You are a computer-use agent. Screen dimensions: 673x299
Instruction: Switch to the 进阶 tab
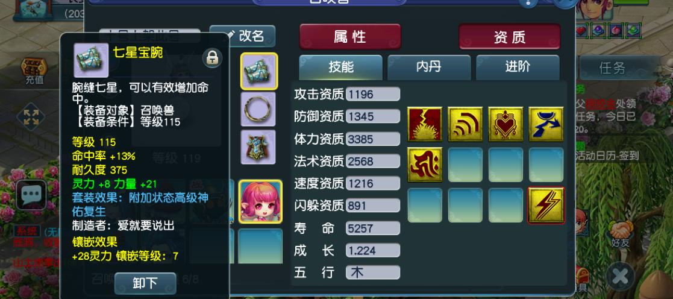[518, 68]
